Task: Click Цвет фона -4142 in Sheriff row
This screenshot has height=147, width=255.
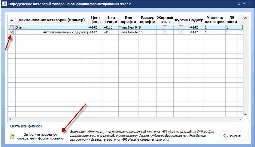Action: click(96, 27)
